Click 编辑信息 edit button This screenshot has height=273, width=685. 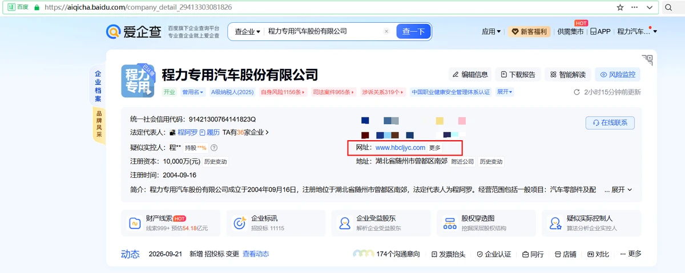[x=469, y=74]
